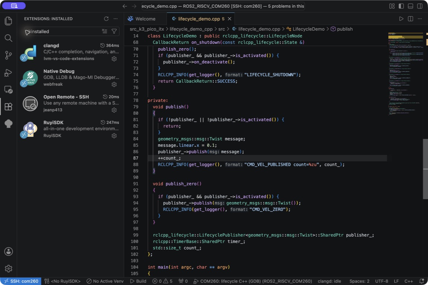Refresh the installed extensions list
This screenshot has width=428, height=285.
click(106, 19)
